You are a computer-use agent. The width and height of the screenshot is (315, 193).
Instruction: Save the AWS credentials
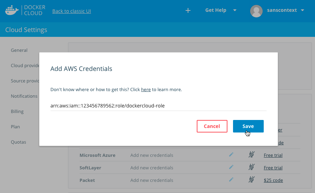pyautogui.click(x=248, y=126)
